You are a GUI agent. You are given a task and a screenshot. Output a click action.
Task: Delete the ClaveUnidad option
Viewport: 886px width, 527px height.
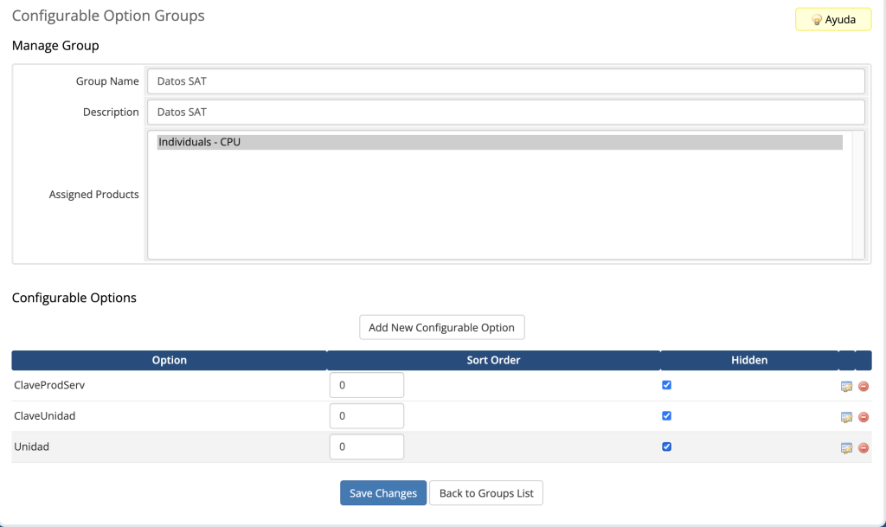pyautogui.click(x=863, y=417)
